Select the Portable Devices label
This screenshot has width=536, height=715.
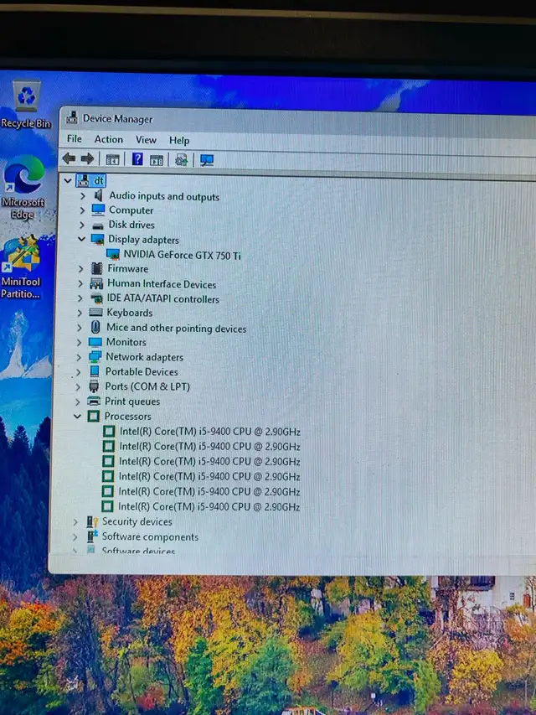click(142, 371)
